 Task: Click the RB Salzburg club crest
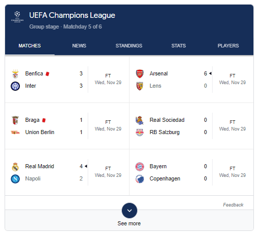coord(140,133)
